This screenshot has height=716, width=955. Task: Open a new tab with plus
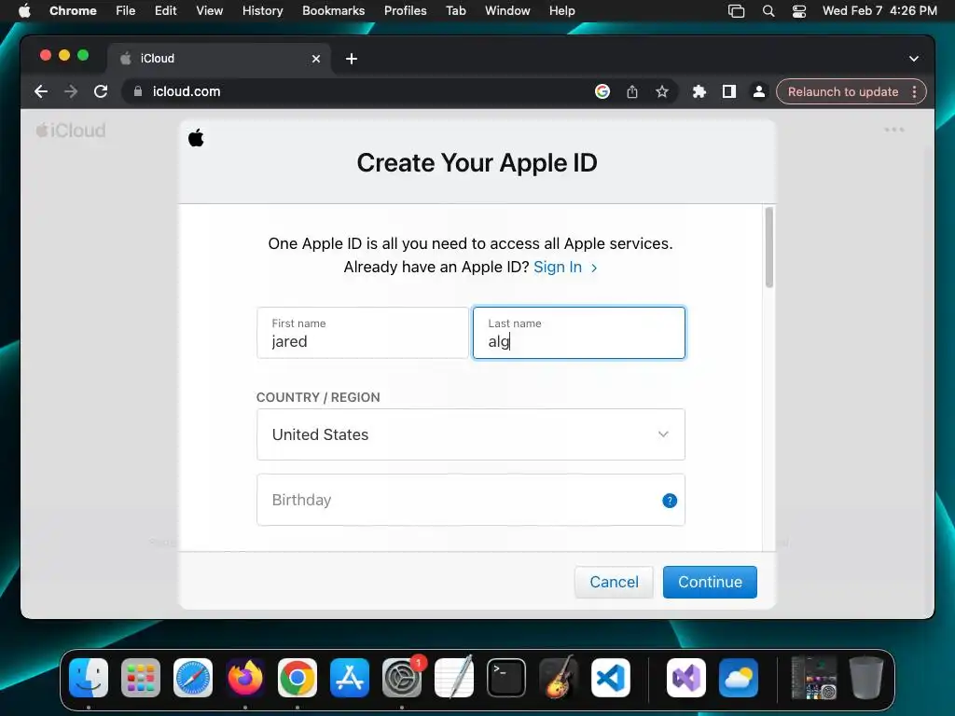[x=352, y=59]
